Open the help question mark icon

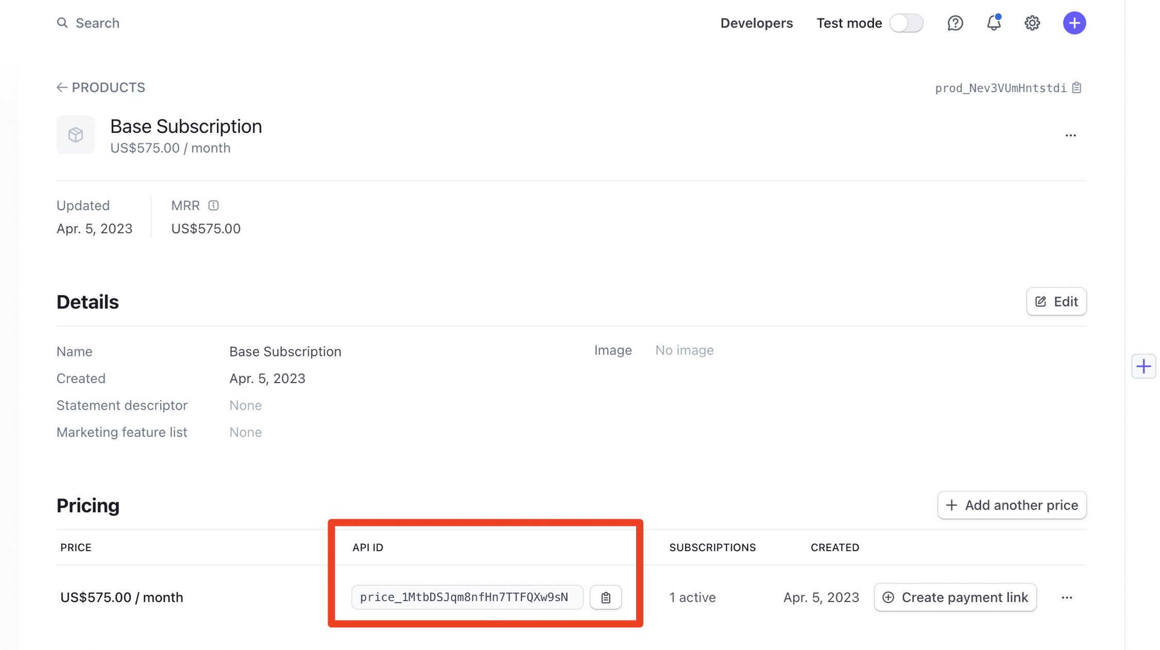tap(955, 23)
